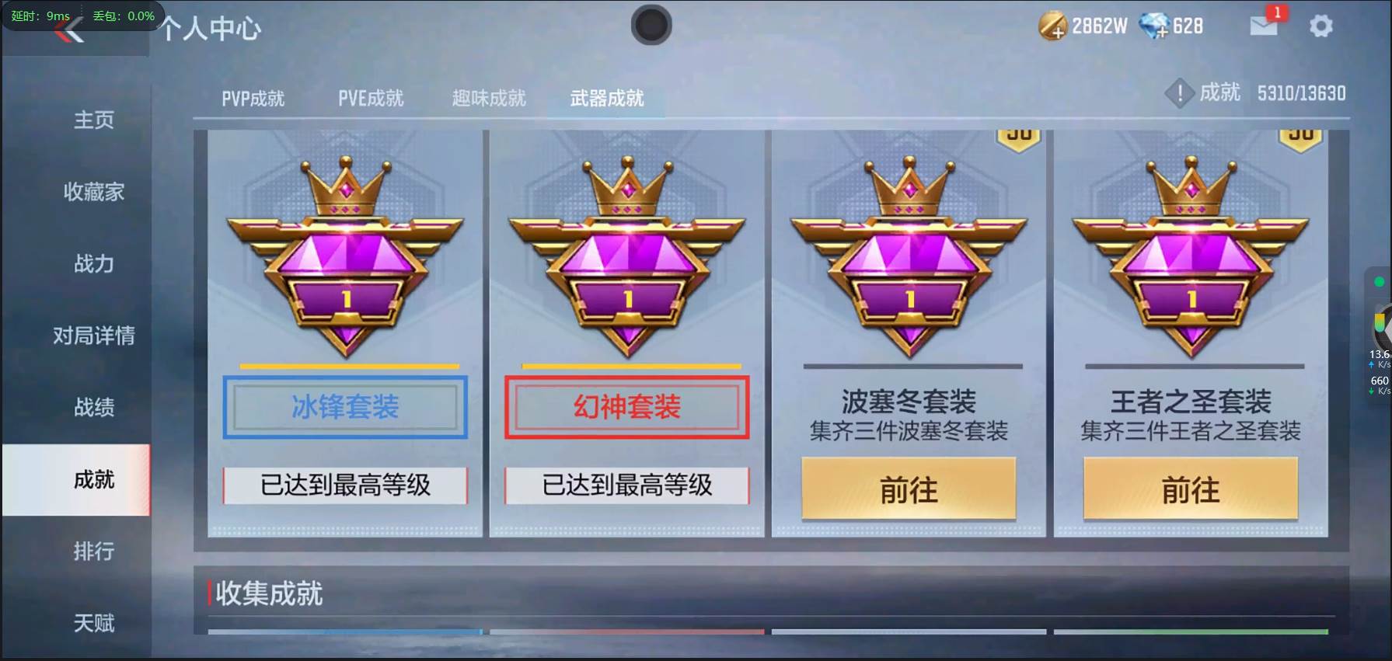Tap the 冰锋套装 crown badge
The image size is (1392, 661).
click(x=345, y=258)
